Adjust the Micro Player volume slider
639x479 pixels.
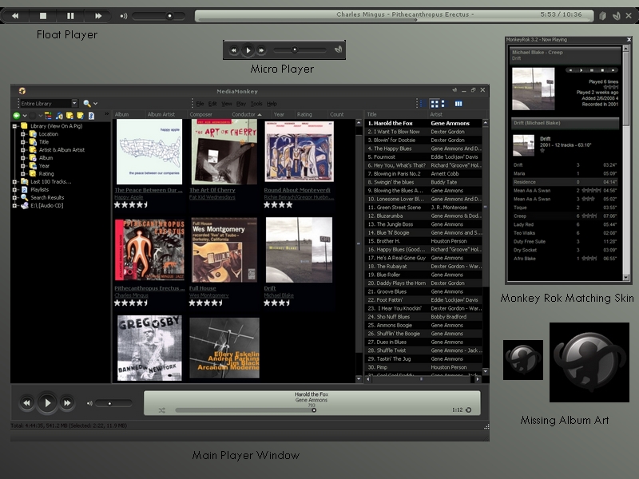tap(300, 50)
